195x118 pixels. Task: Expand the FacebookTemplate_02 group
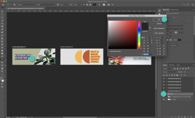pos(166,88)
